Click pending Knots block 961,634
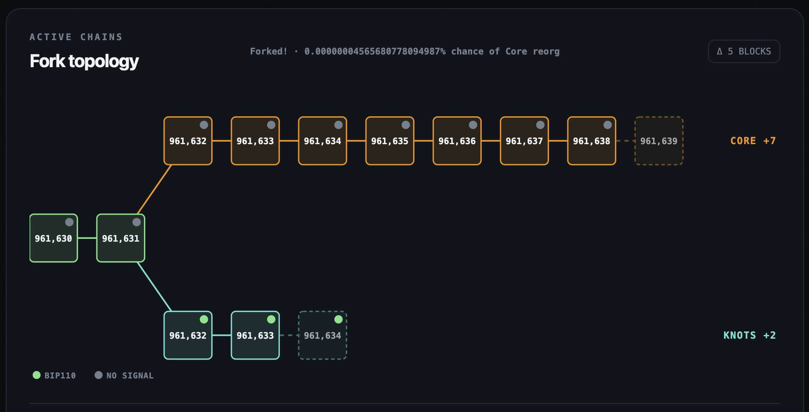This screenshot has height=412, width=809. click(322, 335)
